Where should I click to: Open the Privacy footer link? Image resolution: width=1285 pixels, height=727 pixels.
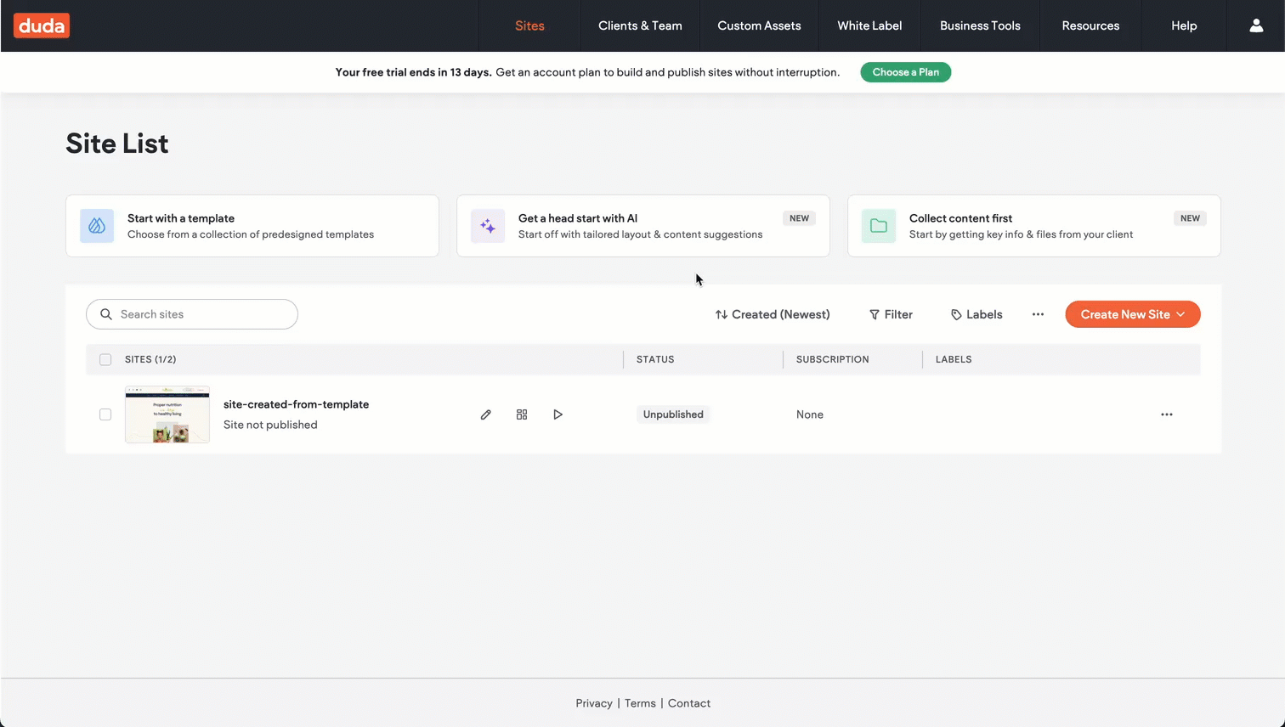(593, 703)
